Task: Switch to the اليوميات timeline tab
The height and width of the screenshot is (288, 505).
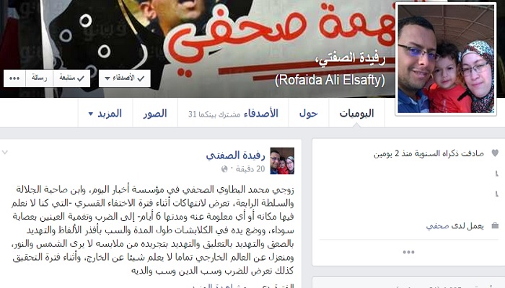Action: pyautogui.click(x=356, y=113)
